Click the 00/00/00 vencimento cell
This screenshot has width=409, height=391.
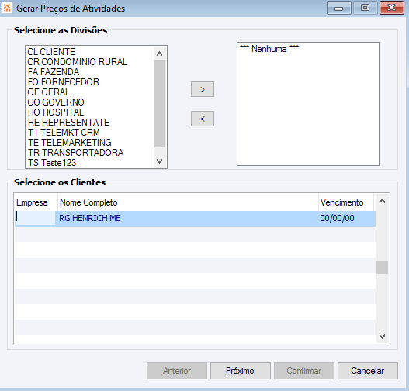click(x=337, y=218)
